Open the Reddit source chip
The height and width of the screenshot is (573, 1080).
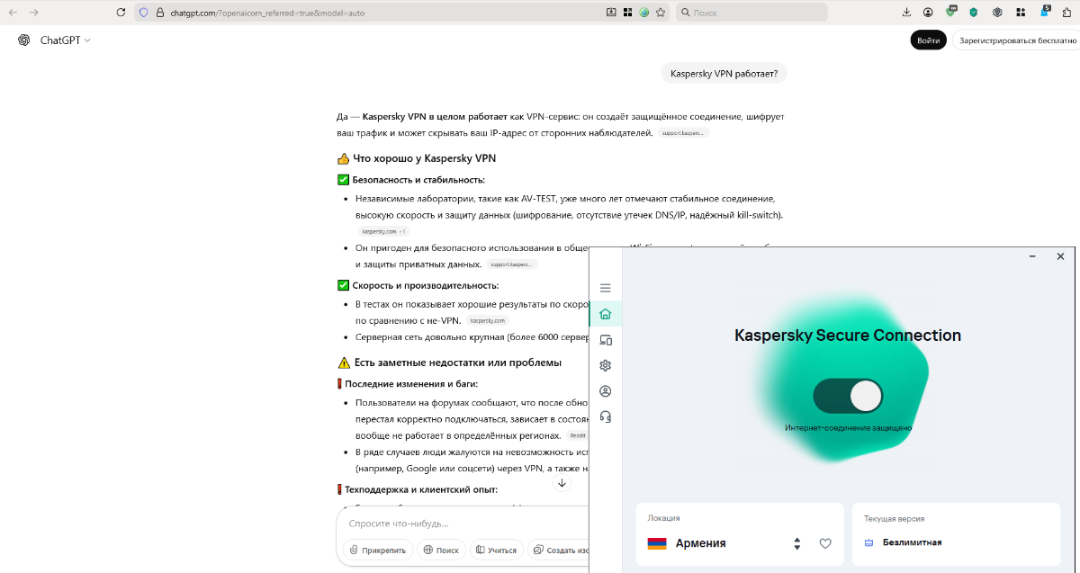pyautogui.click(x=577, y=435)
